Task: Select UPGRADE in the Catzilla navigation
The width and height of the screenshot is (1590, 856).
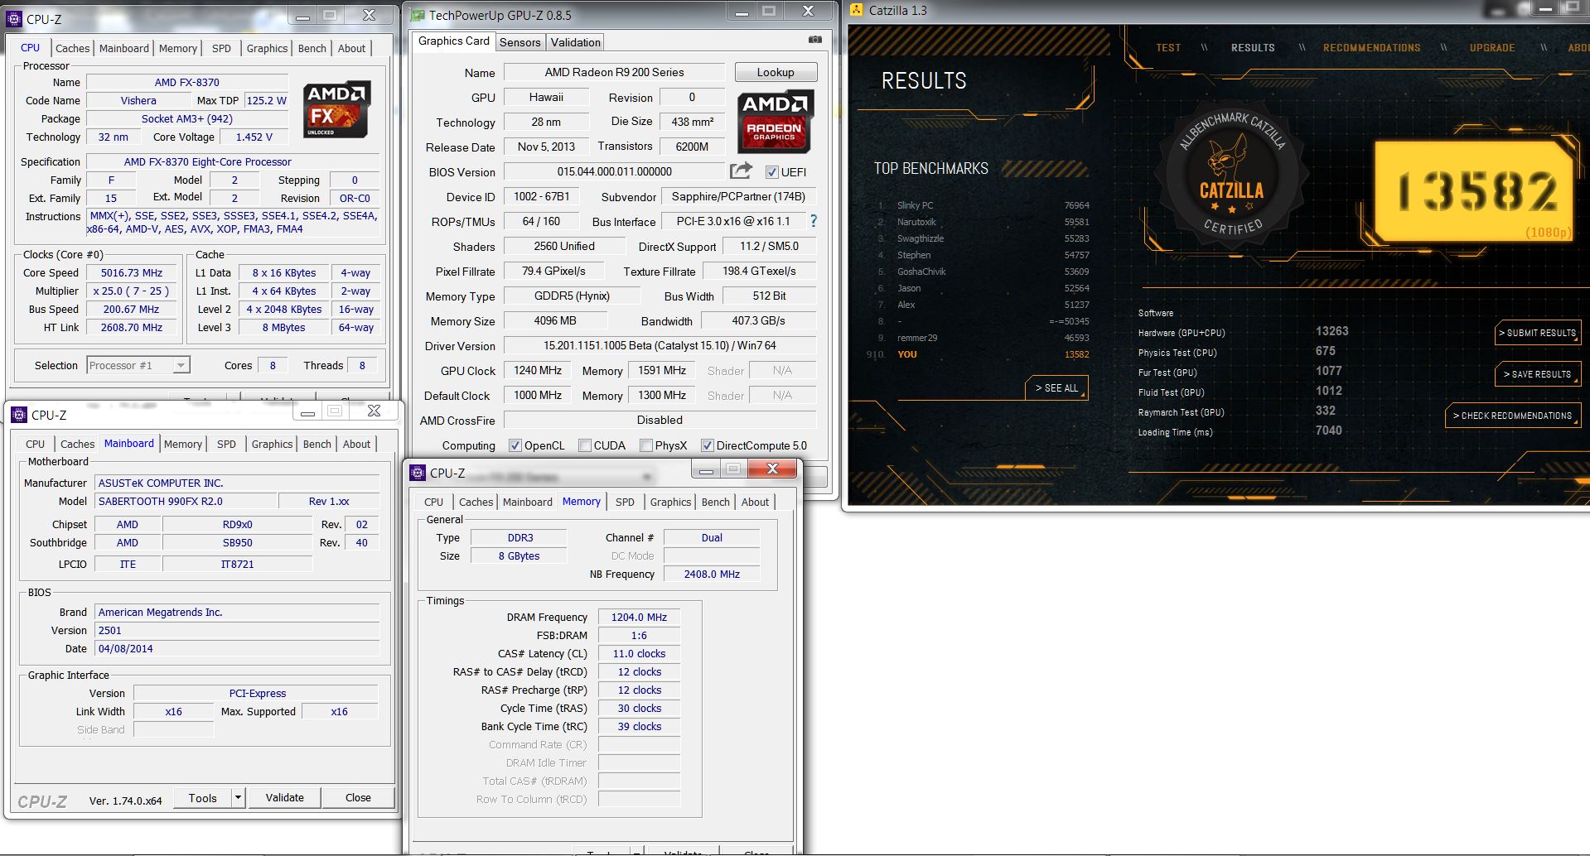Action: (x=1492, y=47)
